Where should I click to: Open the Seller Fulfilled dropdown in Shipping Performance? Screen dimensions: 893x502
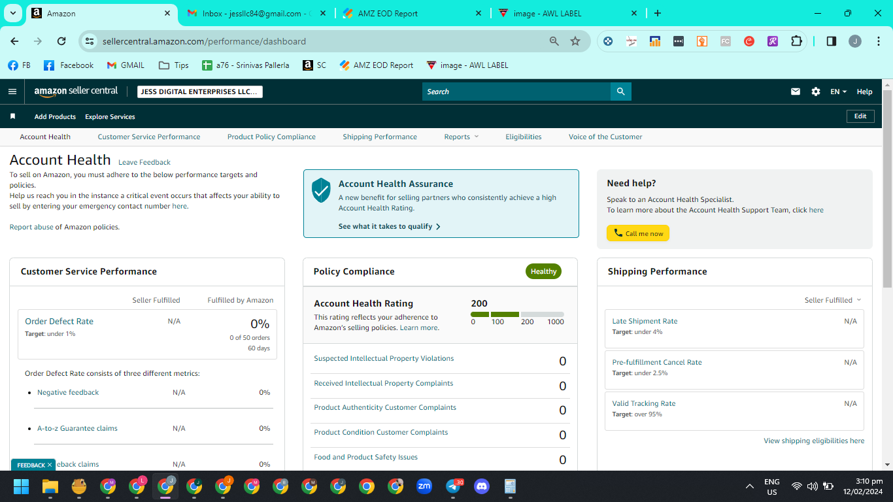[x=833, y=300]
